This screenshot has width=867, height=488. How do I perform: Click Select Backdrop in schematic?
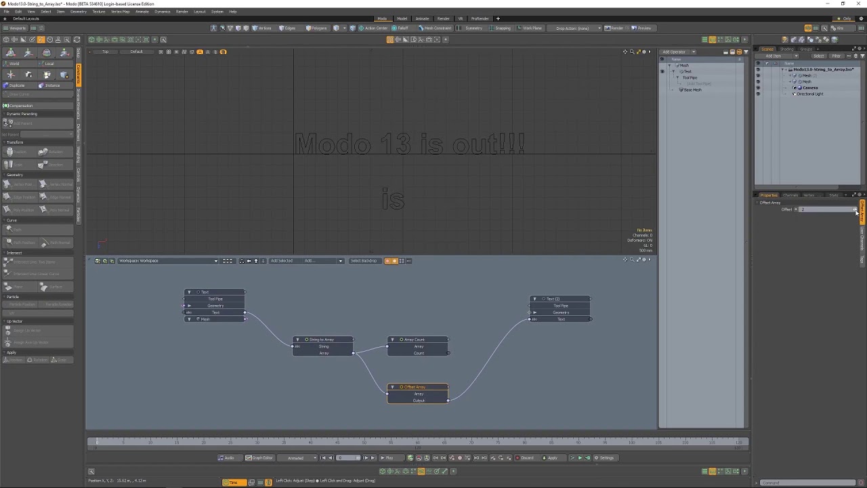click(x=364, y=261)
